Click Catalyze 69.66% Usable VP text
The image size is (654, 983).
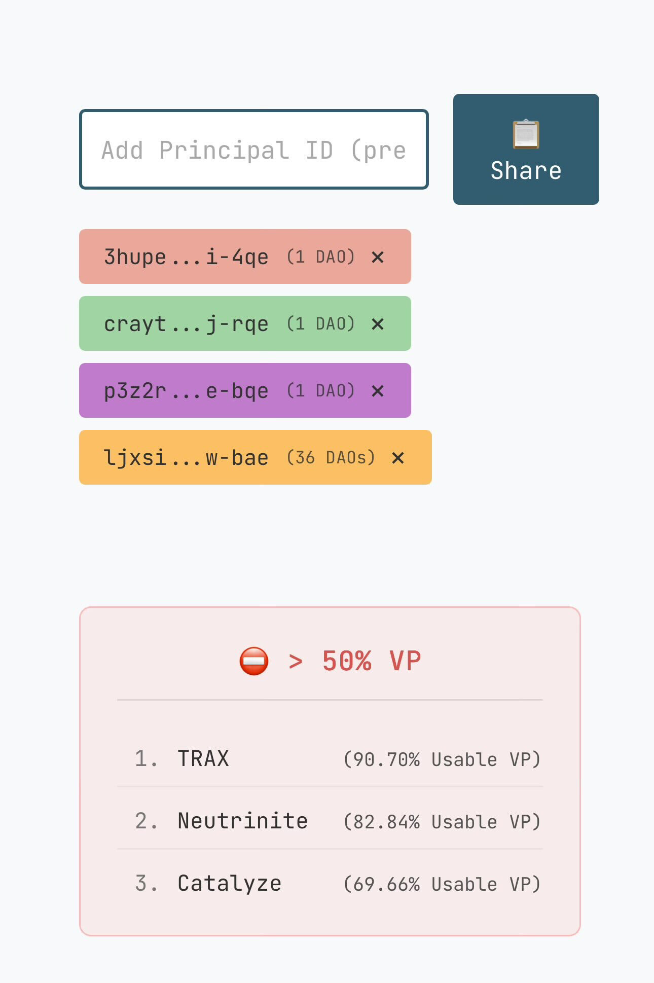click(442, 884)
